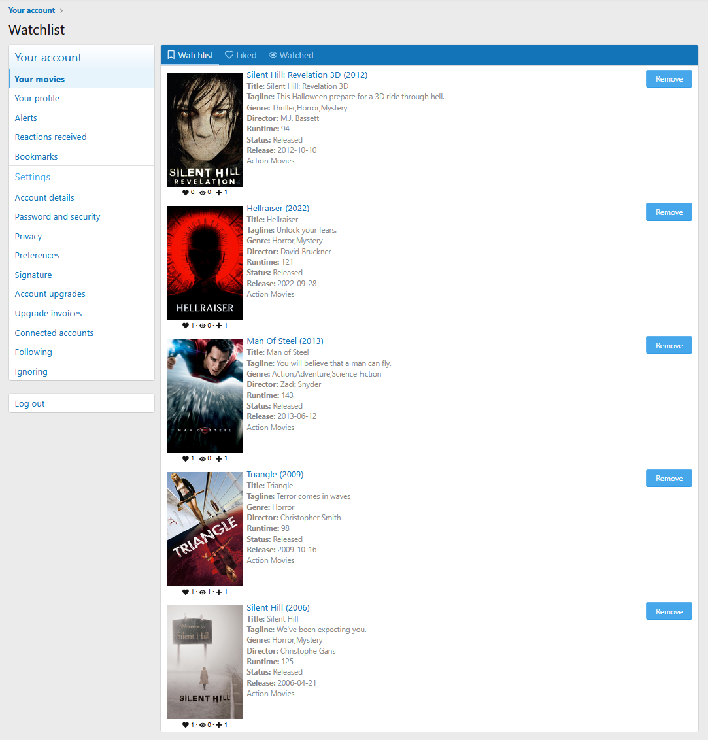Click the bookmark icon on Watchlist tab
Image resolution: width=708 pixels, height=740 pixels.
(x=171, y=55)
